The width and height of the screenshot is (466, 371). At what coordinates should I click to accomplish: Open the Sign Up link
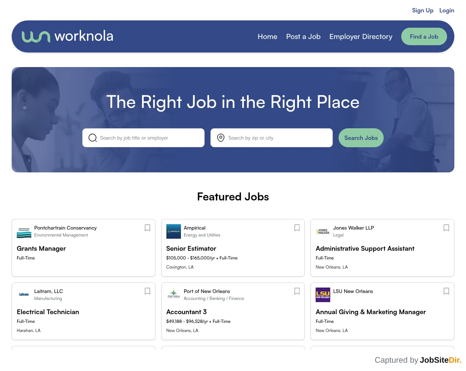tap(423, 11)
